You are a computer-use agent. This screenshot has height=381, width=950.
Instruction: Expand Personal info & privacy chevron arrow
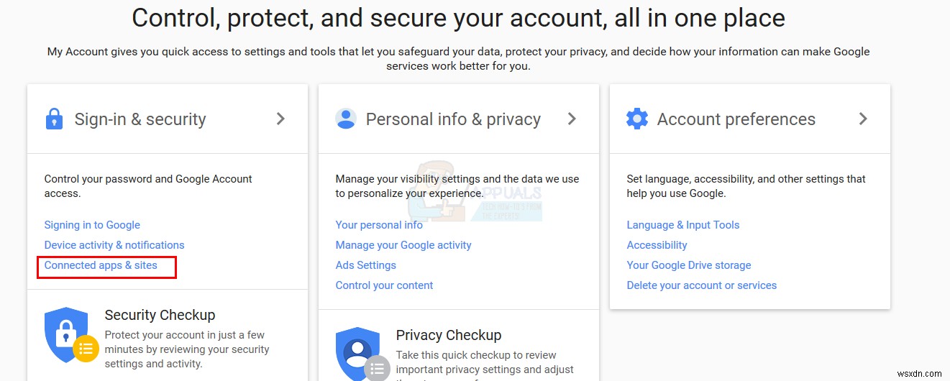pos(572,119)
